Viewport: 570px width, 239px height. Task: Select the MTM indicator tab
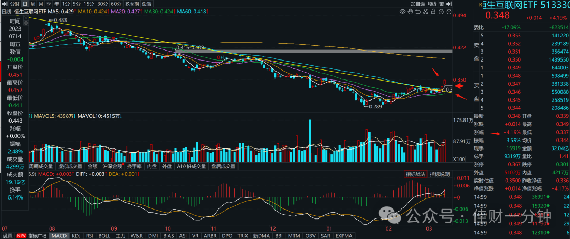point(295,236)
